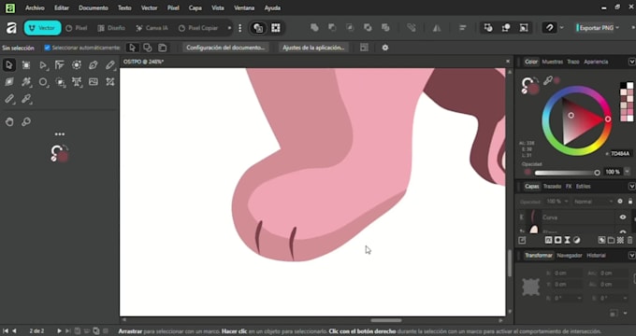Select the Vector Brush tool

[x=26, y=82]
